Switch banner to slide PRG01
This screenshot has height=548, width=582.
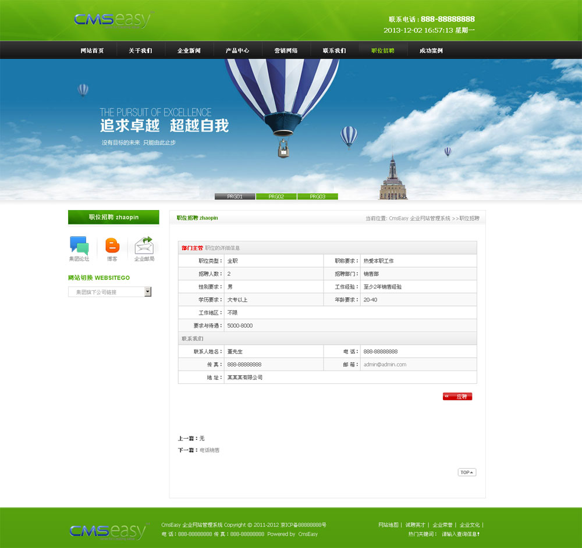click(235, 197)
